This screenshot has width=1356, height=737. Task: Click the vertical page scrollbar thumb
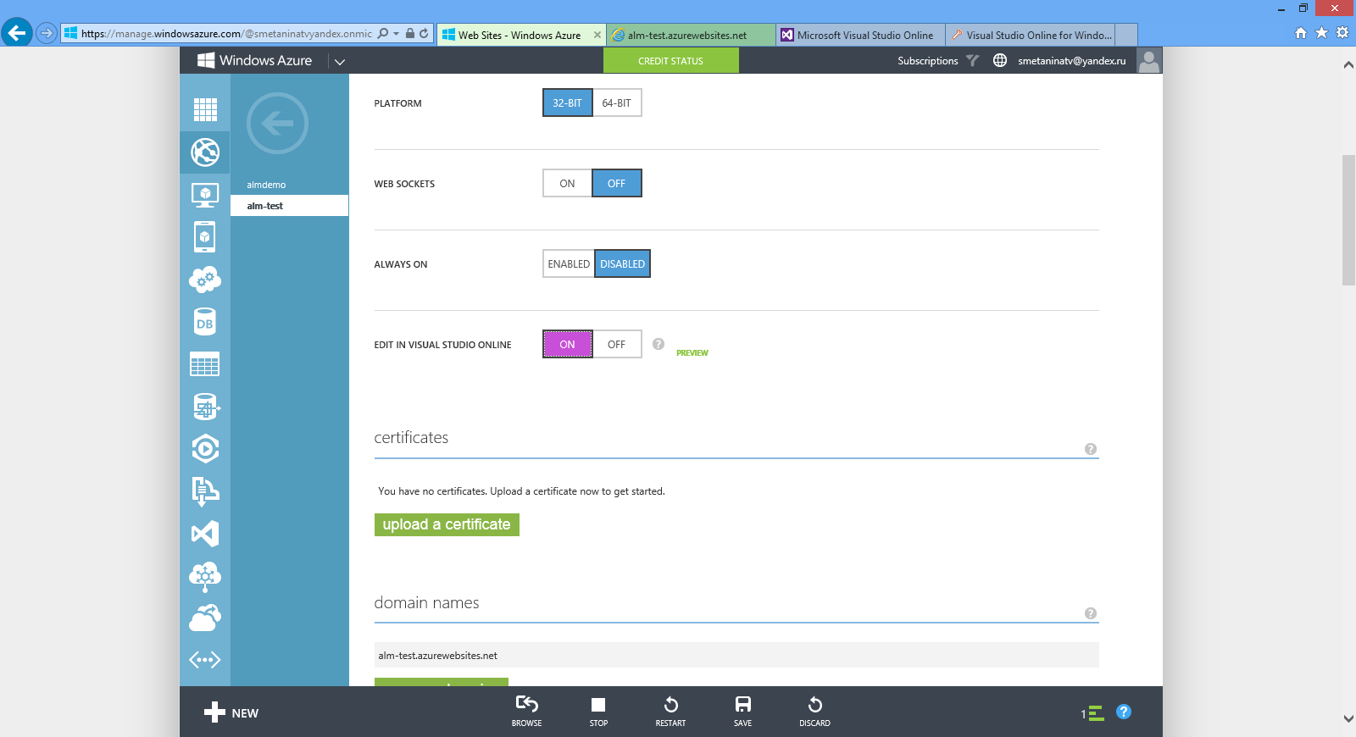click(1348, 220)
